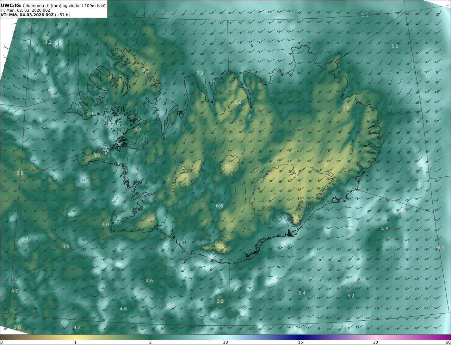Click the colorbar tick label 5
The width and height of the screenshot is (451, 345).
(150, 342)
